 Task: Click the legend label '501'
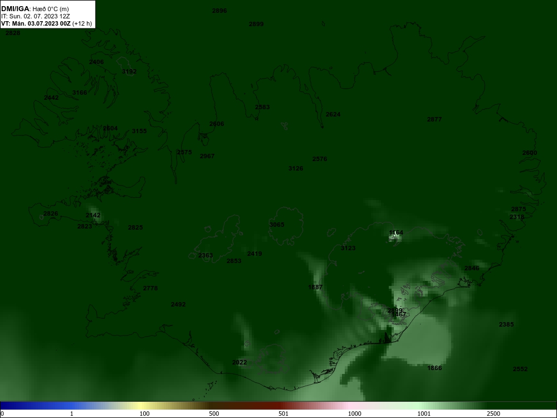(x=284, y=414)
